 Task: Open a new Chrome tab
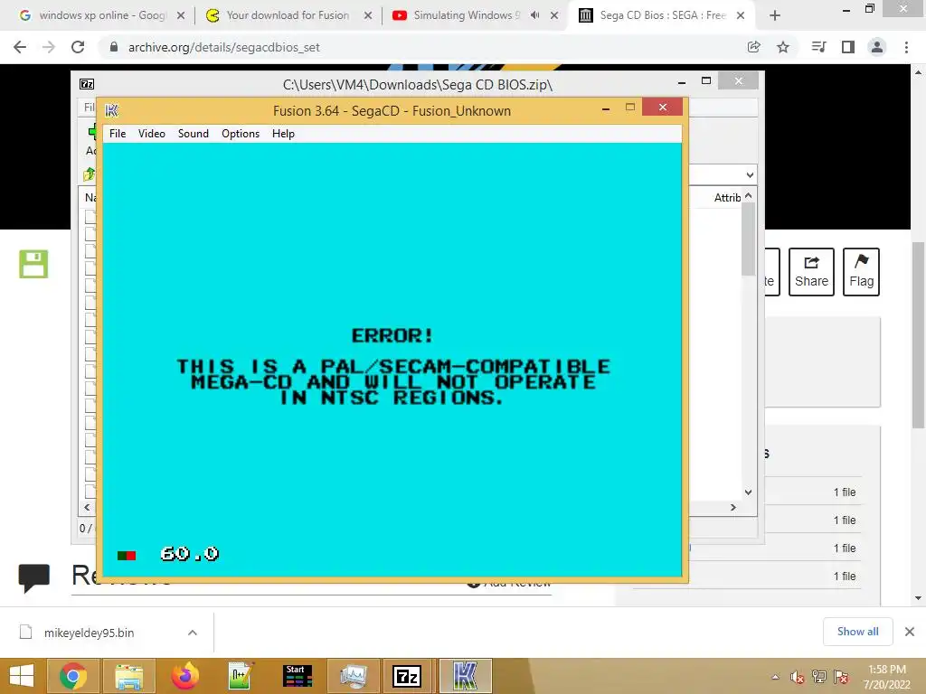click(775, 16)
